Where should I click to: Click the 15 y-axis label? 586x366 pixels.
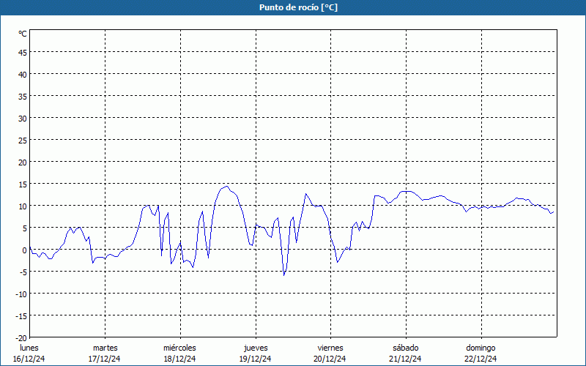(23, 184)
